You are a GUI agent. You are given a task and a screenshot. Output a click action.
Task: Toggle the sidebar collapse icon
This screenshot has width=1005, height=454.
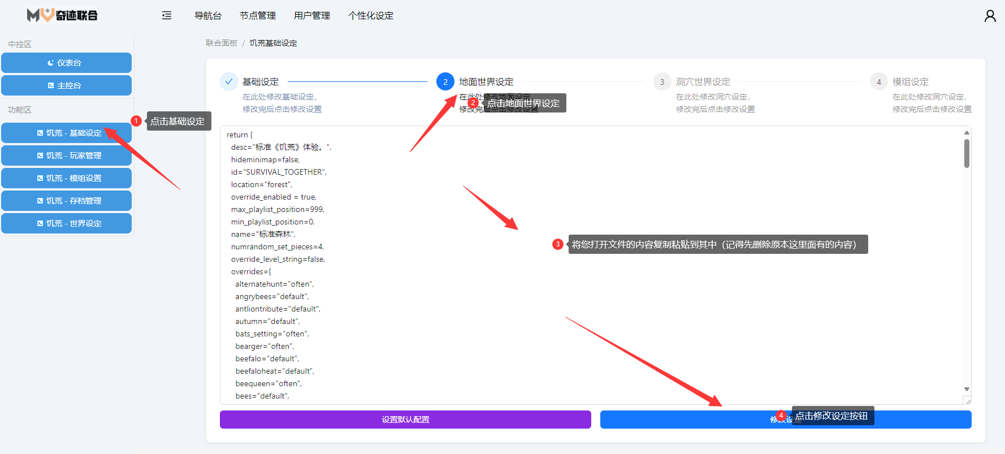click(167, 15)
